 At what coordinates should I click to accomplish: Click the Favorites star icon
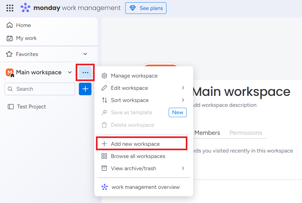(x=9, y=54)
